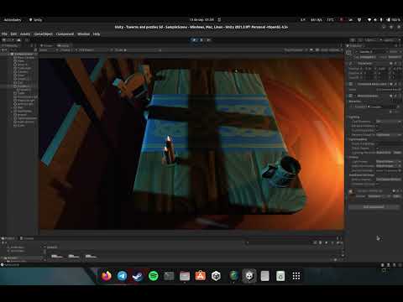
Task: Open the GameObject menu
Action: click(x=44, y=34)
